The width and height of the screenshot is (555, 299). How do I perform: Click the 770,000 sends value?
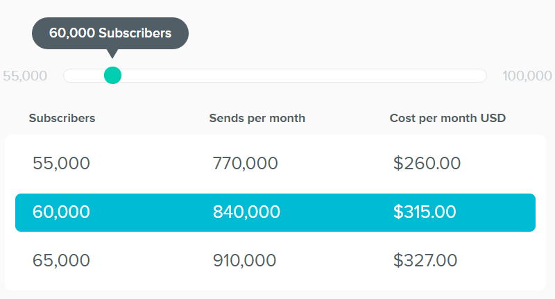click(x=245, y=164)
